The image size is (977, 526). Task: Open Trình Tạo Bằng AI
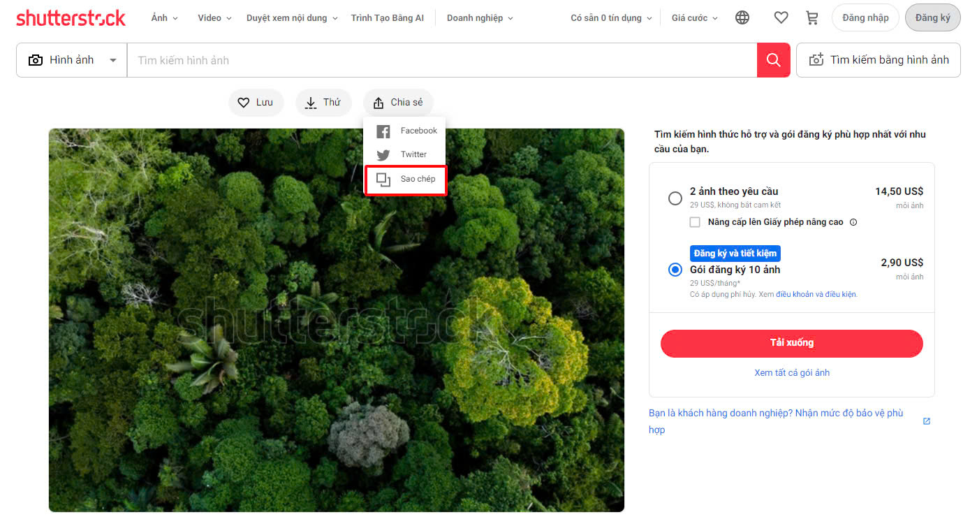point(388,18)
